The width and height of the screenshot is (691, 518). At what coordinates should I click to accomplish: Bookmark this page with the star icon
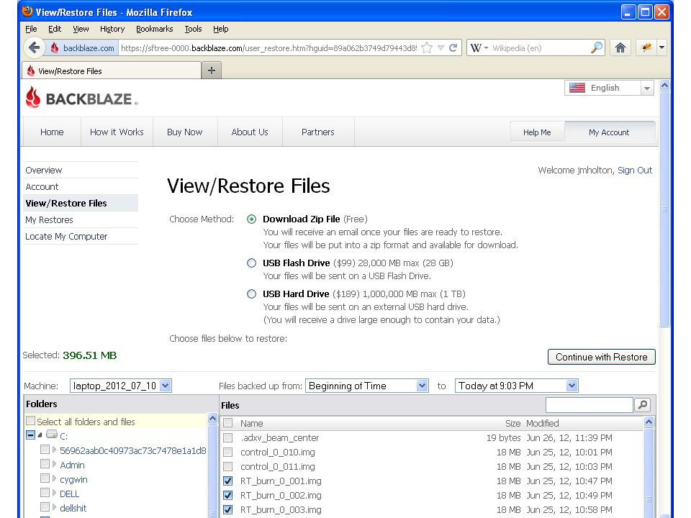(427, 47)
